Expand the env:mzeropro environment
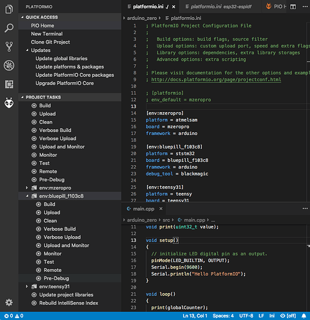Screen dimensions: 310x320 click(x=27, y=188)
